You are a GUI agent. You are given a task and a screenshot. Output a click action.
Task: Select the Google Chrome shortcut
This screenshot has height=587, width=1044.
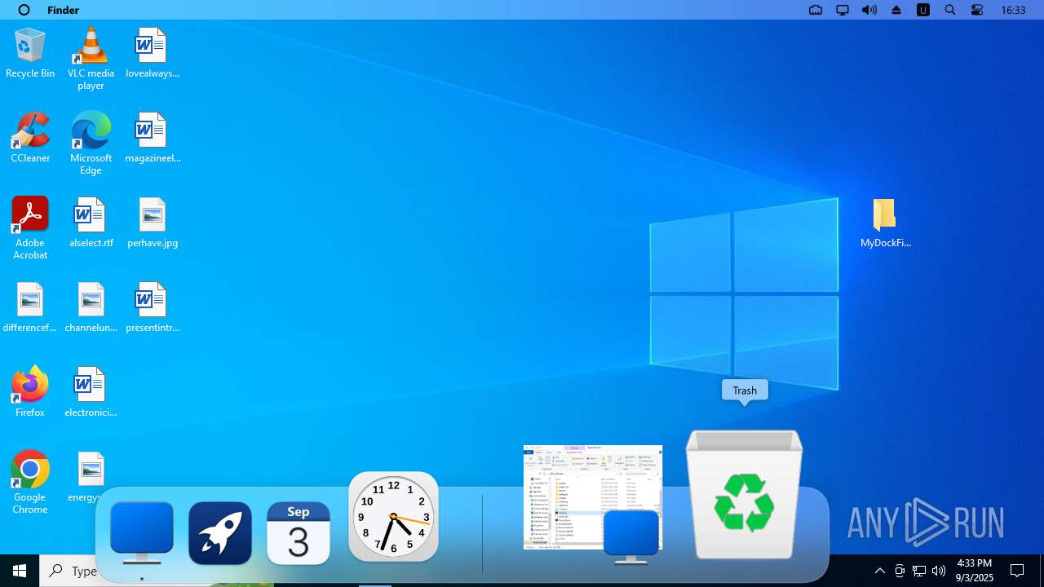[x=30, y=483]
